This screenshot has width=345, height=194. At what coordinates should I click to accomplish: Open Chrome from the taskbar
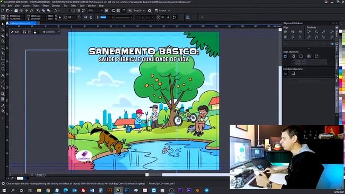pyautogui.click(x=48, y=190)
